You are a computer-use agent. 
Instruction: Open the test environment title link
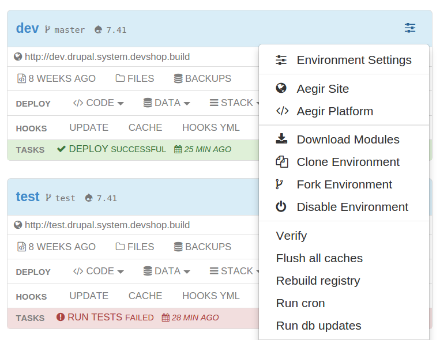tap(28, 197)
